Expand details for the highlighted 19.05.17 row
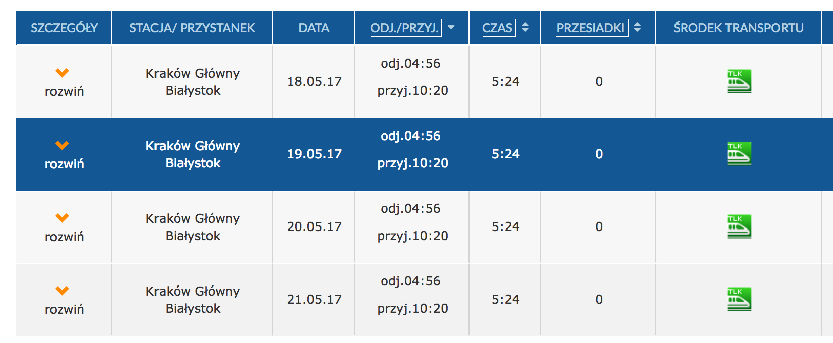 pos(64,155)
